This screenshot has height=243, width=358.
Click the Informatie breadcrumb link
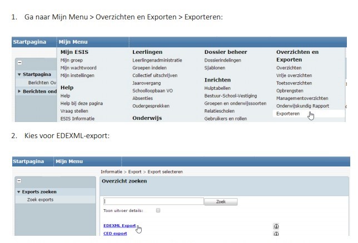(111, 171)
